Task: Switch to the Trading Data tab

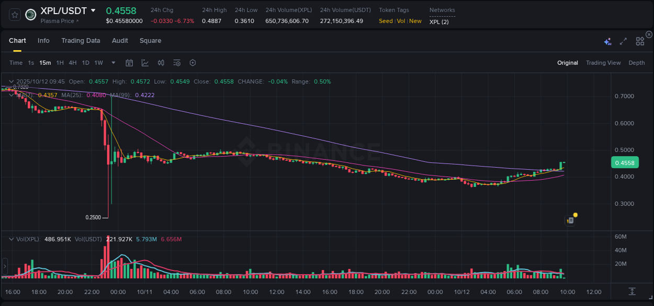Action: click(81, 41)
